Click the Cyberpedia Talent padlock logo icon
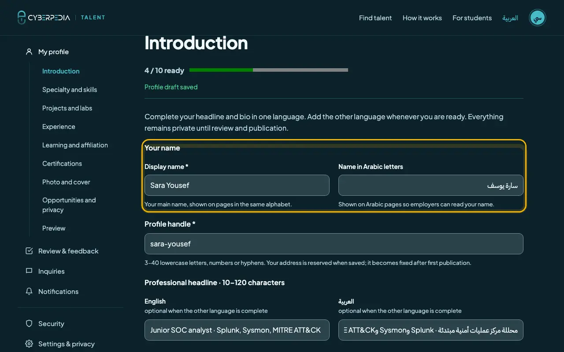Screen dimensions: 564x352 (22, 18)
